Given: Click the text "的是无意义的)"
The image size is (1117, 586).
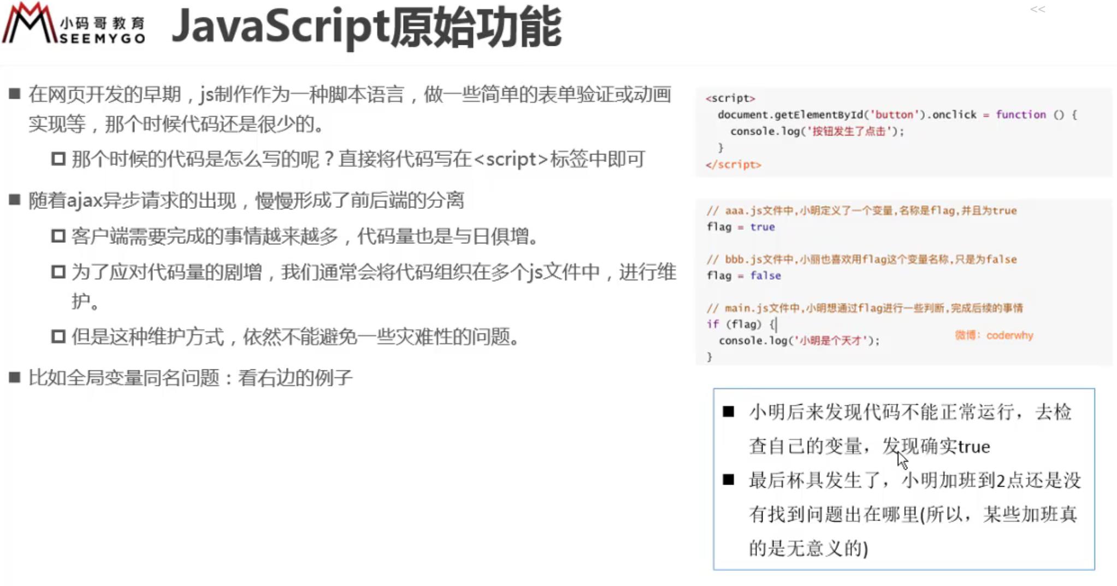Looking at the screenshot, I should click(808, 548).
